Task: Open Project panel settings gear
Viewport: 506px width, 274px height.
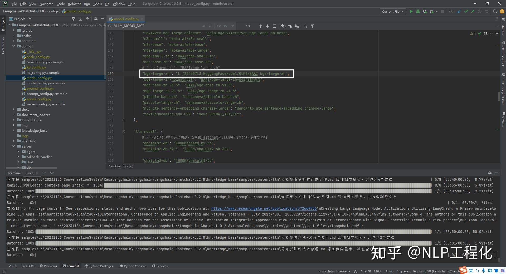Action: (96, 19)
